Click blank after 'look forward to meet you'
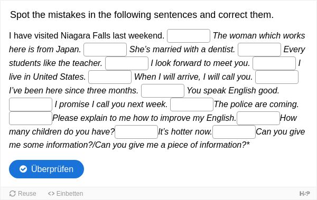 point(274,63)
